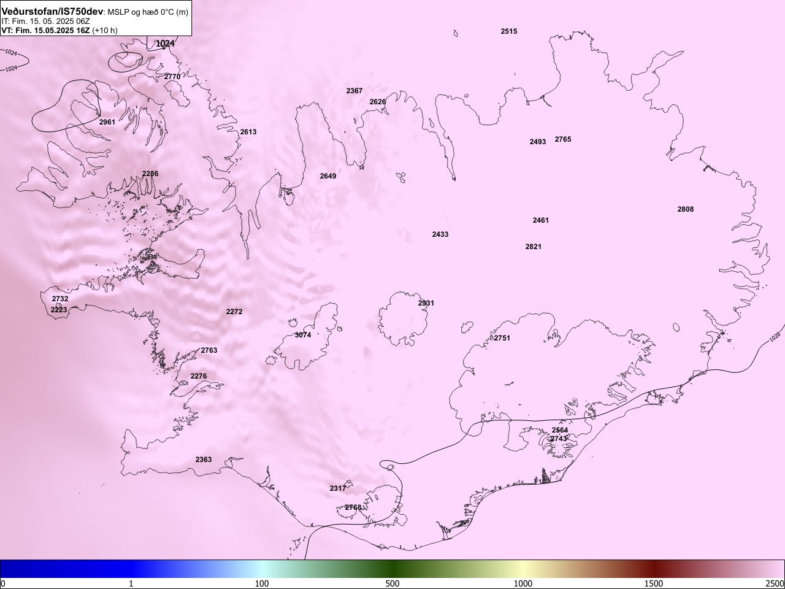Click the 2649 height value
This screenshot has height=589, width=785.
tap(328, 176)
